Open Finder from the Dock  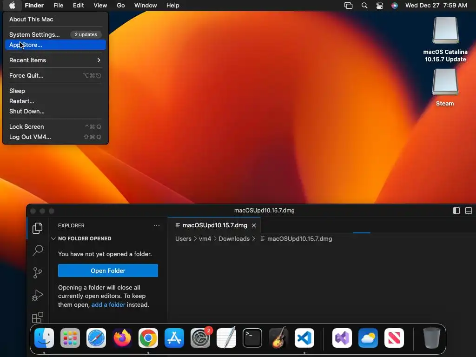coord(44,338)
